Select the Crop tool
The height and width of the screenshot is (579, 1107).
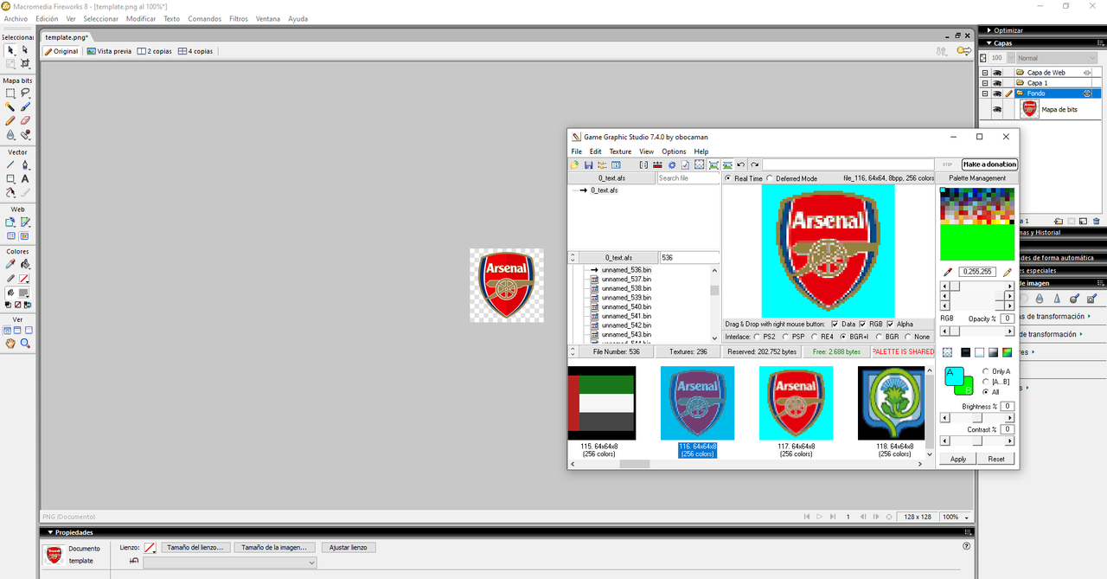pos(25,63)
